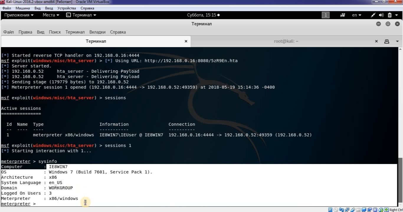The height and width of the screenshot is (212, 403).
Task: Open a new terminal tab with the add-tab icon
Action: pos(387,42)
